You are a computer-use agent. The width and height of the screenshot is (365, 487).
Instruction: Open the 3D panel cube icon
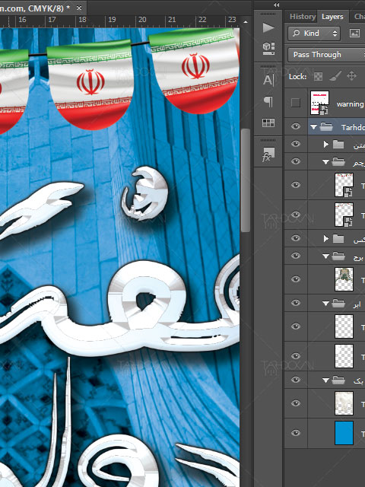(268, 48)
